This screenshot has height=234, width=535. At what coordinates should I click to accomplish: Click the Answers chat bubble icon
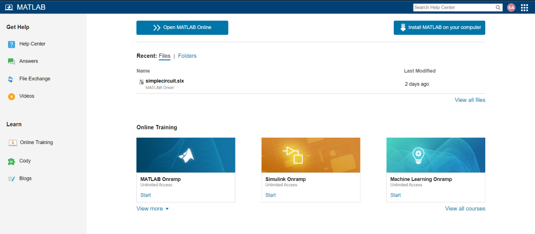[x=11, y=62]
